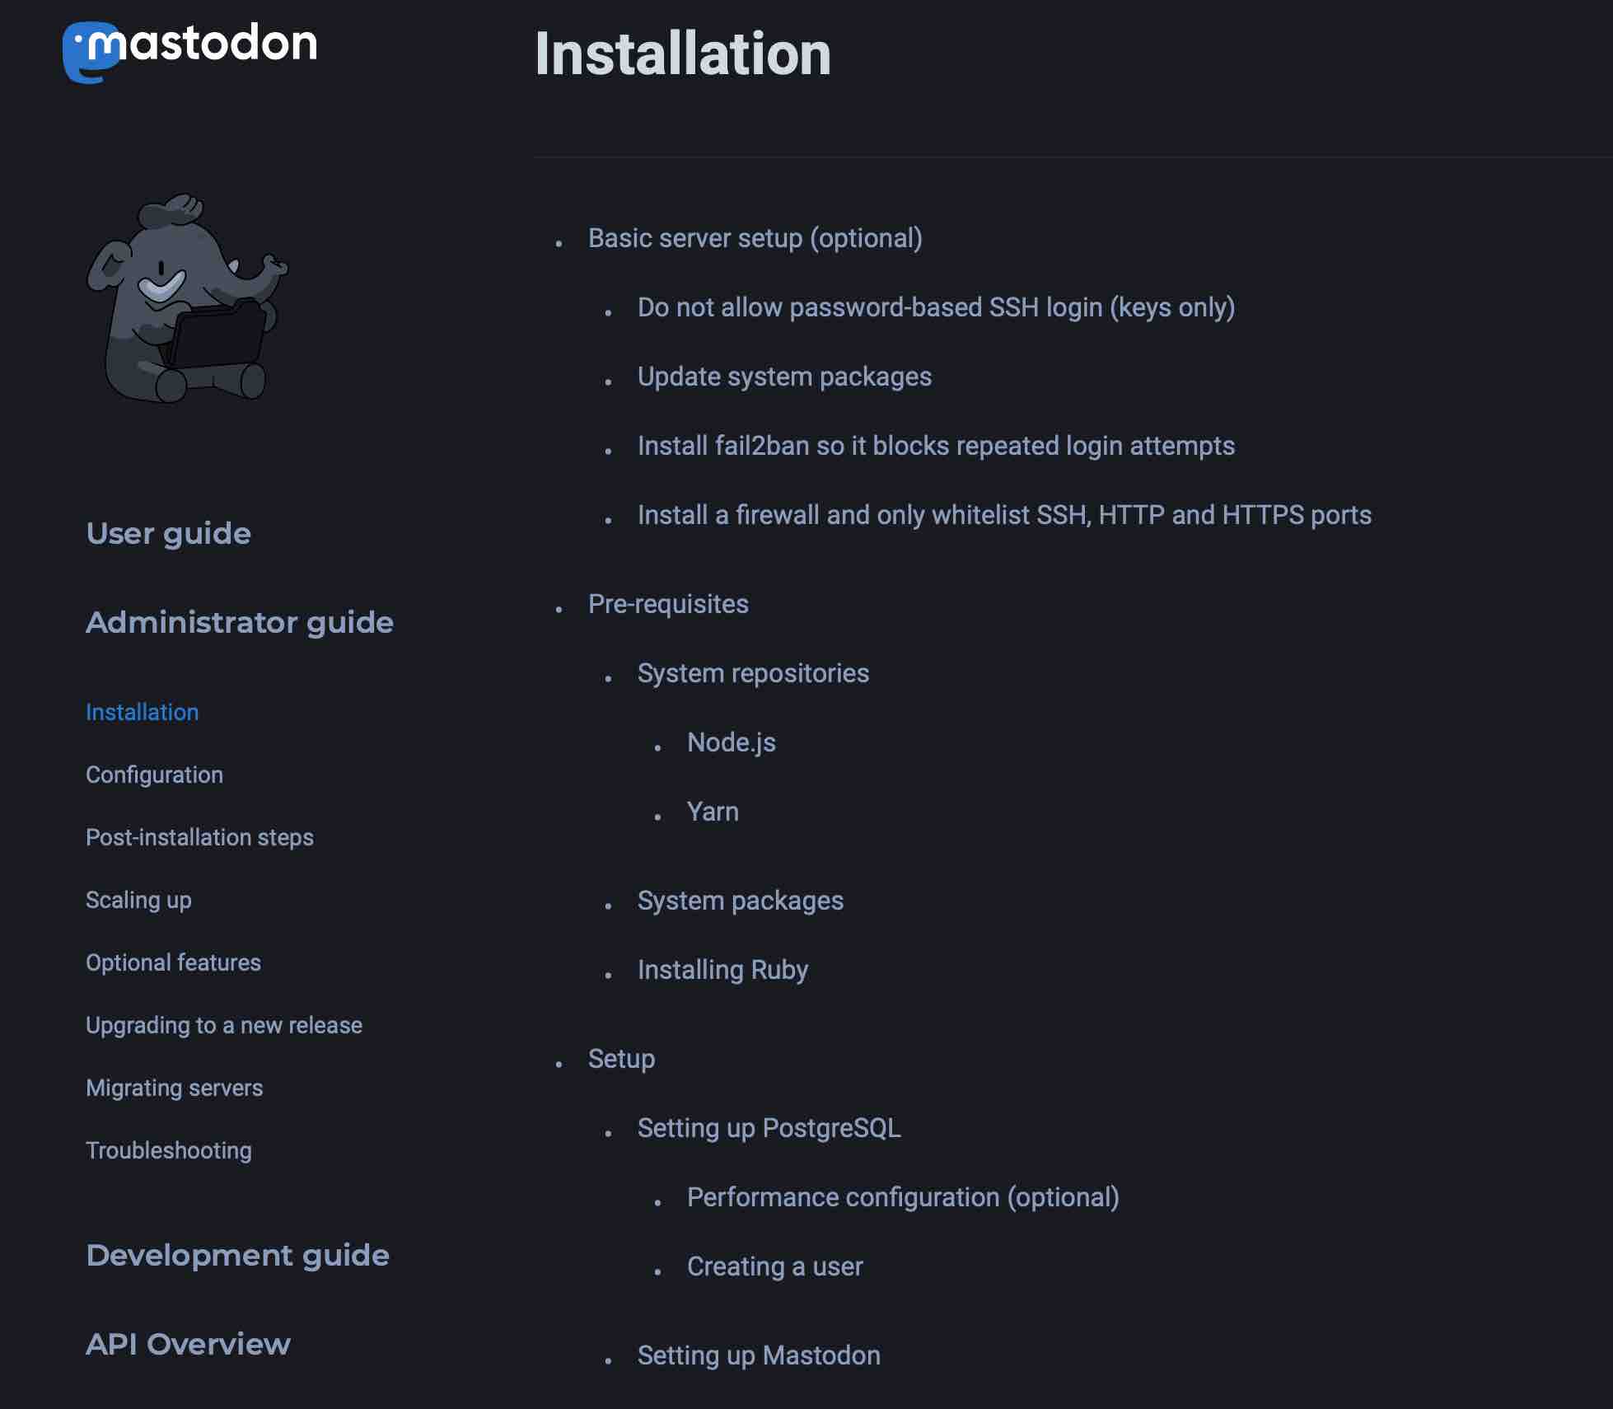Image resolution: width=1613 pixels, height=1409 pixels.
Task: Go to the Pre-requisites section
Action: coord(668,605)
